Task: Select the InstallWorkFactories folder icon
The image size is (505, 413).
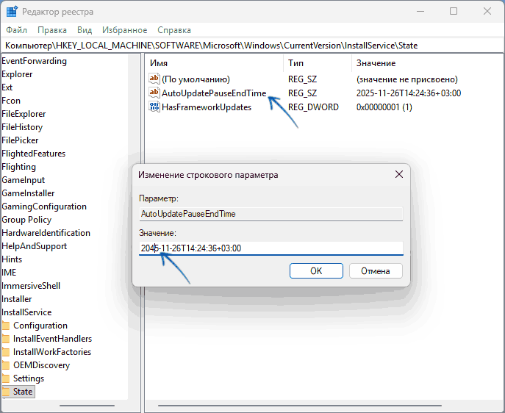Action: pyautogui.click(x=7, y=352)
